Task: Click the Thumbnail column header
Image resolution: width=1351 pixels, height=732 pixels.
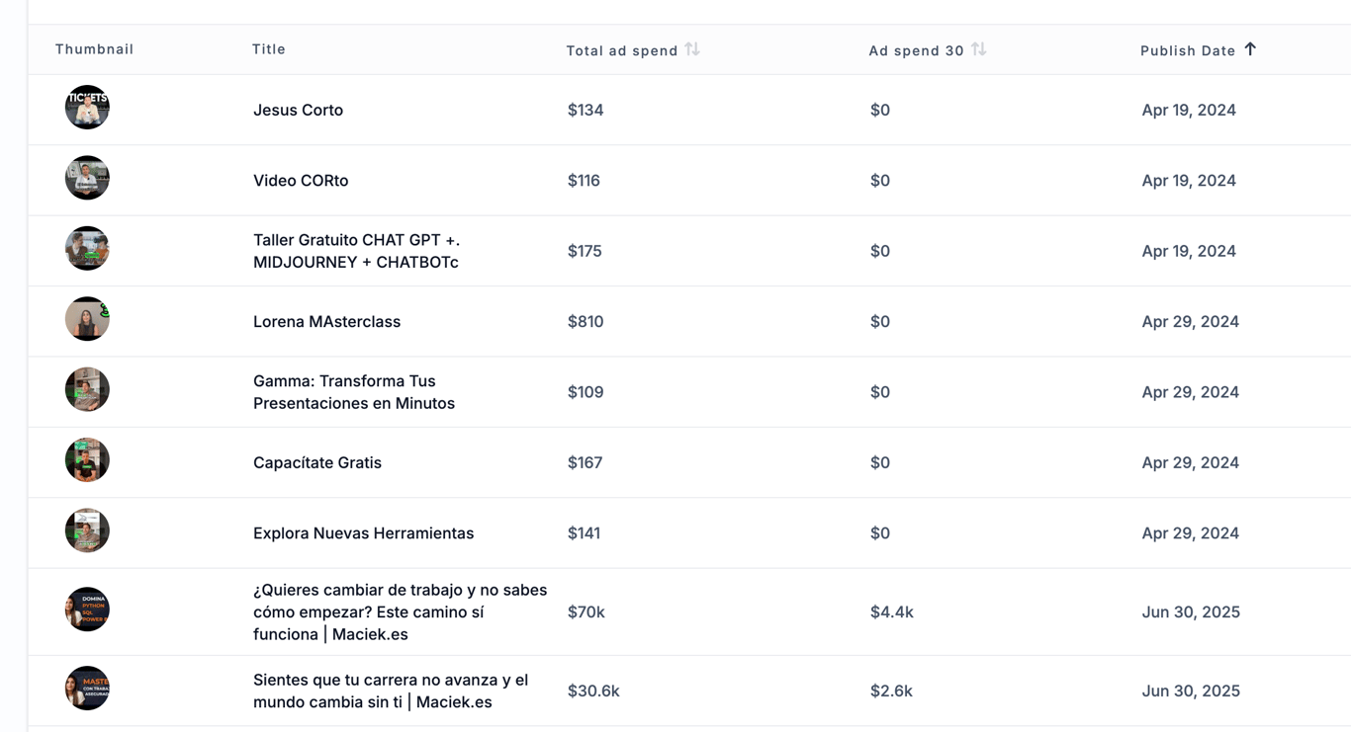Action: [x=94, y=49]
